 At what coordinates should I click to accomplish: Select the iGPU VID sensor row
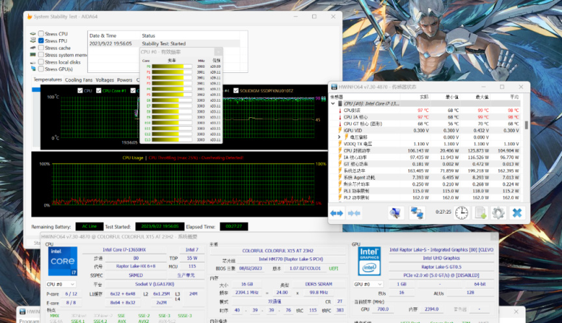(425, 130)
